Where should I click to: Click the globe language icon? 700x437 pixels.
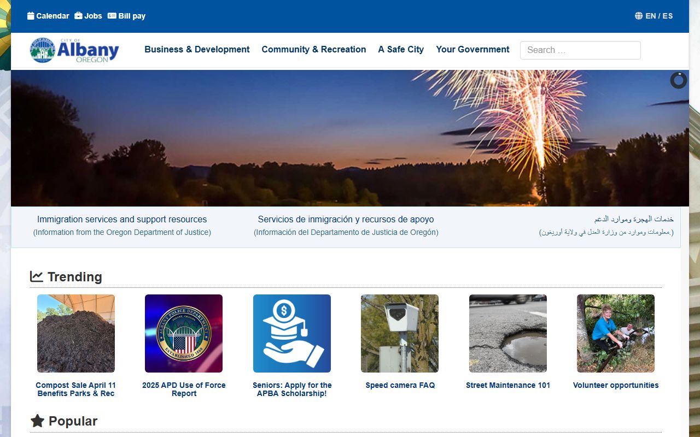(x=639, y=16)
